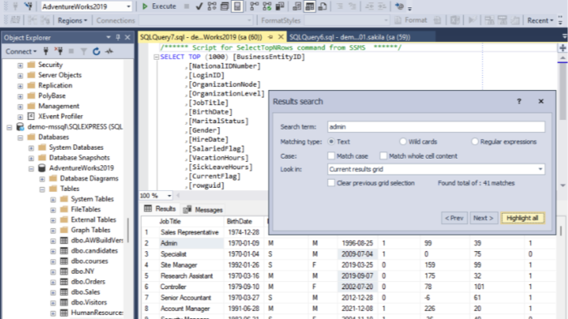Select the Wild cards matching type

tap(402, 142)
